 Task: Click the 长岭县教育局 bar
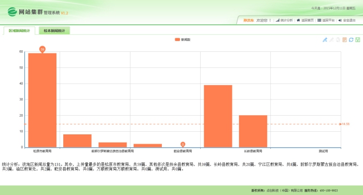[253, 131]
